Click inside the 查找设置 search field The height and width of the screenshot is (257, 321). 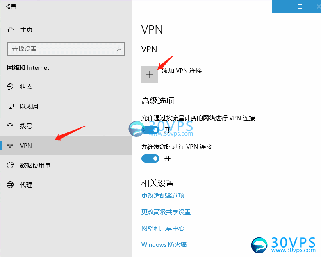(x=66, y=49)
